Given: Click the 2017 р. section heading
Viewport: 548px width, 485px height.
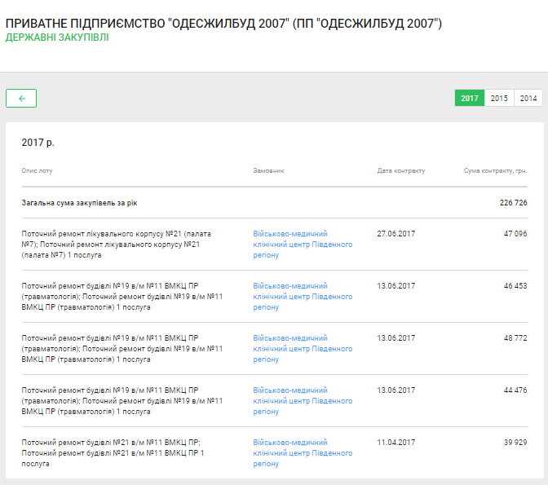Looking at the screenshot, I should (38, 143).
